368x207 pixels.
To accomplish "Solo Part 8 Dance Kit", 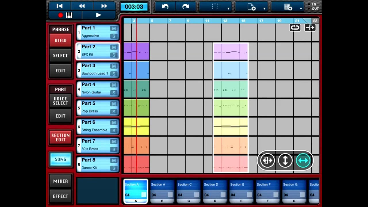I will (114, 168).
